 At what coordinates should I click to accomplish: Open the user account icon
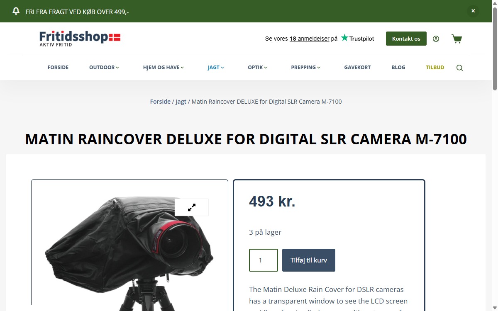(436, 39)
